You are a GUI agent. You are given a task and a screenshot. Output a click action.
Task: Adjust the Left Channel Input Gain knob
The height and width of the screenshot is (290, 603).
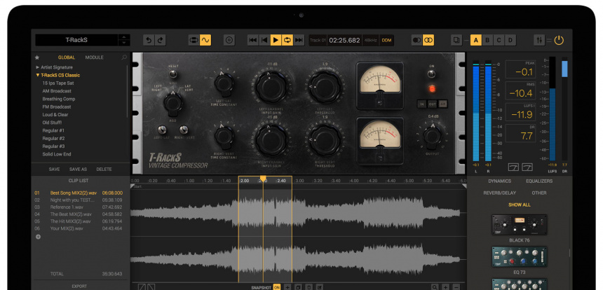pyautogui.click(x=271, y=86)
